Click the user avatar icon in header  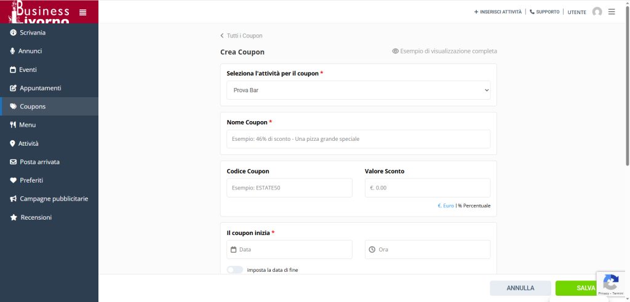(597, 12)
